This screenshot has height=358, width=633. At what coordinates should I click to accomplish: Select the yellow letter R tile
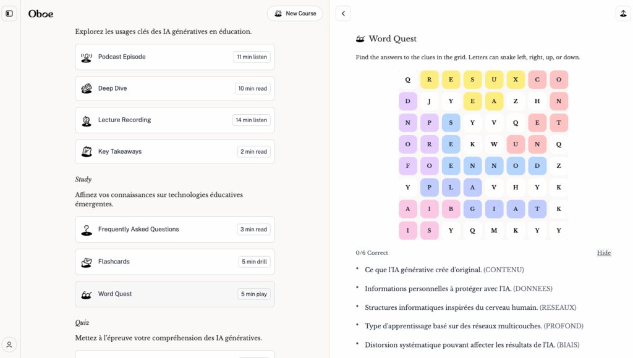point(429,80)
